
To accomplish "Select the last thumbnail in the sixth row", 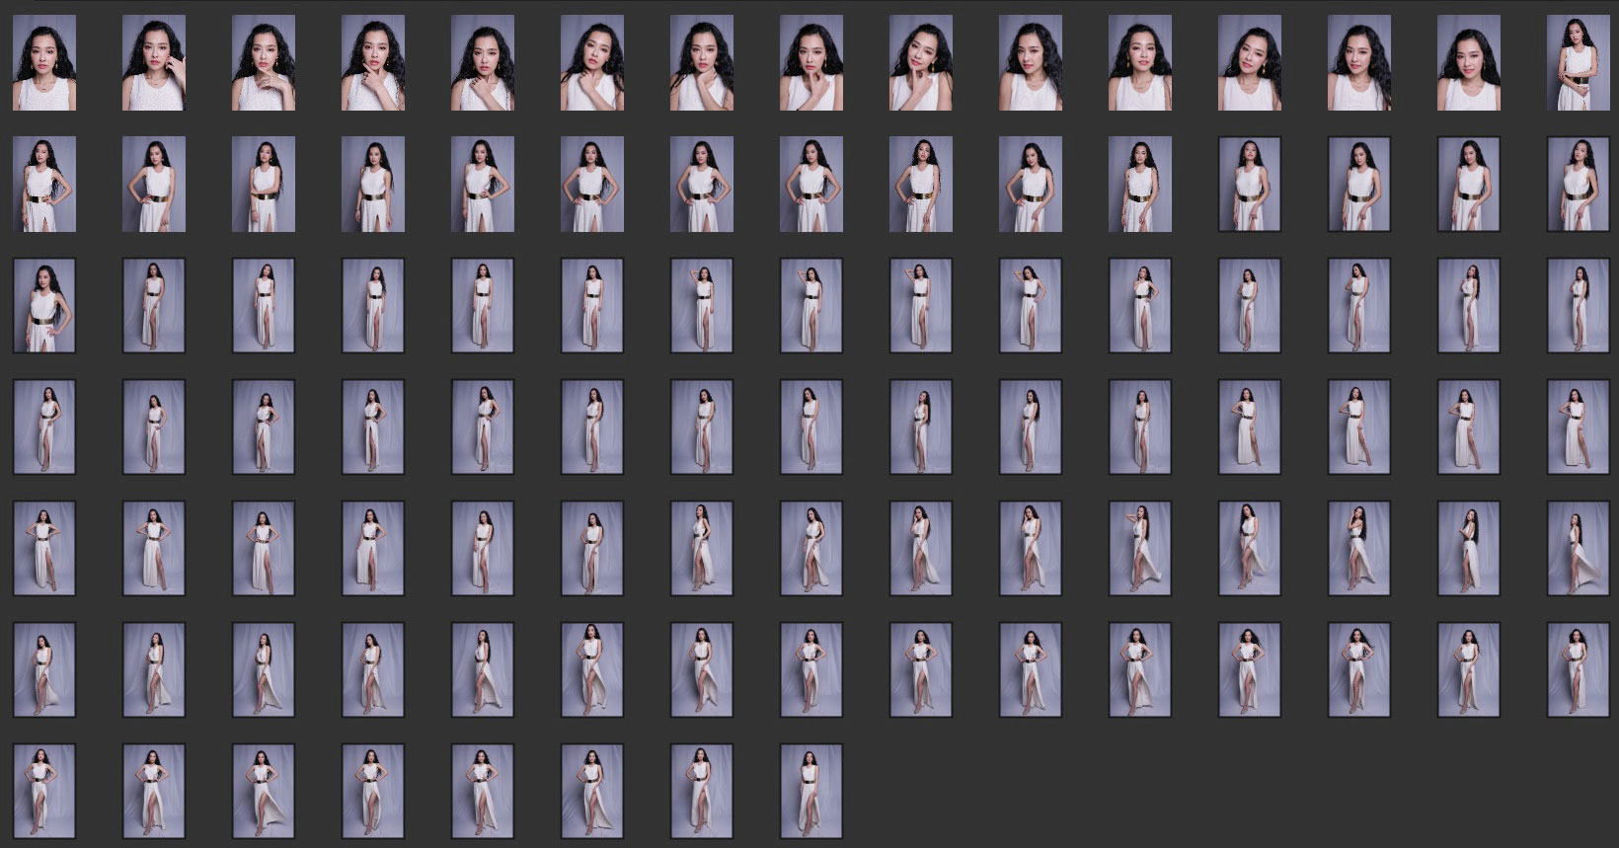I will 1579,670.
